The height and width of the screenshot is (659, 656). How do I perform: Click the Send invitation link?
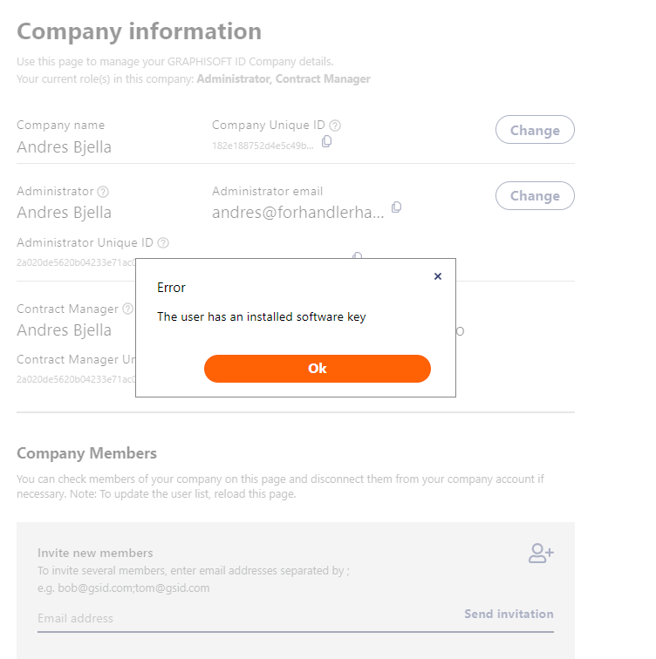509,614
